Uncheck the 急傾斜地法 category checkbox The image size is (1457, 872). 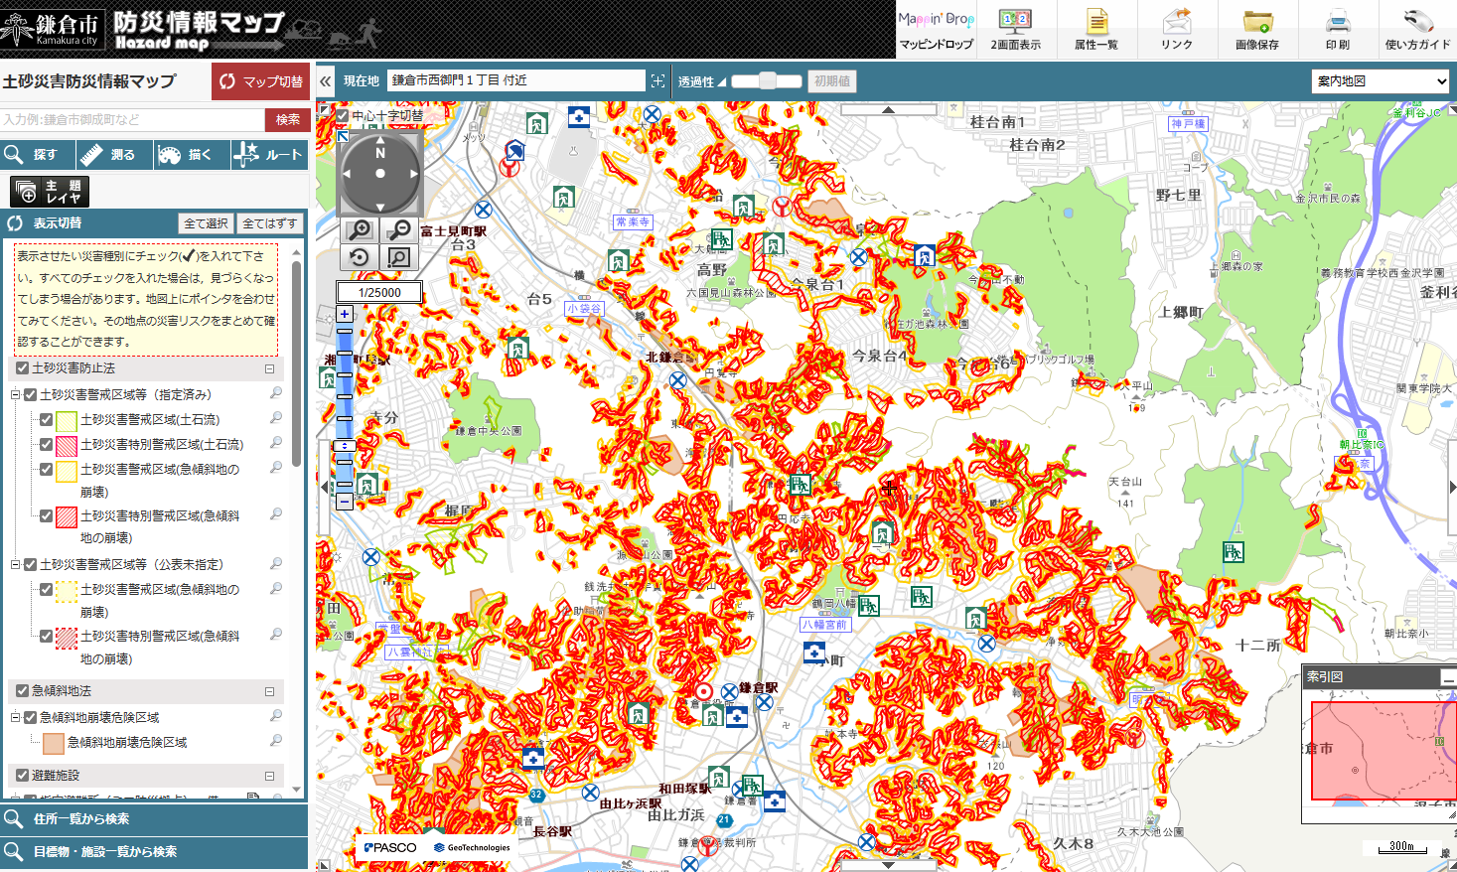tap(23, 691)
